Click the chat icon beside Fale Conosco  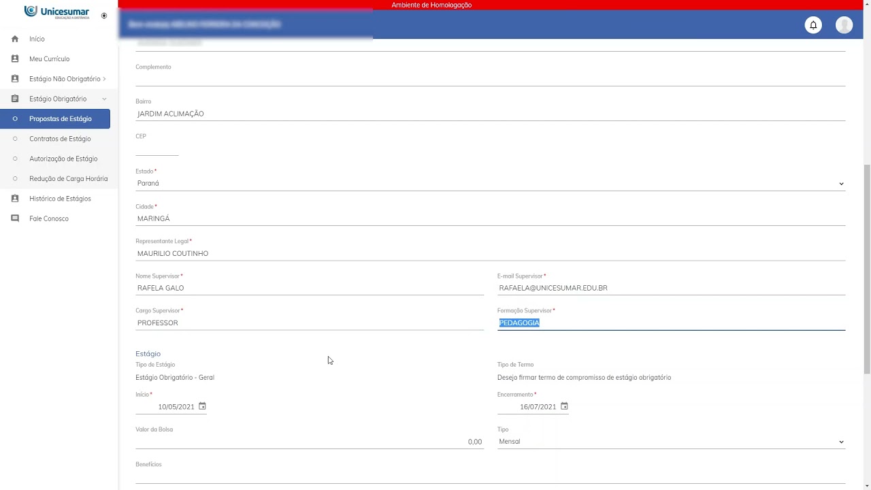click(15, 218)
